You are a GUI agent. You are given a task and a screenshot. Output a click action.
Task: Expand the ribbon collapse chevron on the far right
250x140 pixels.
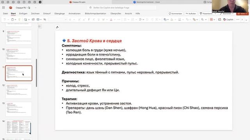coord(246,20)
